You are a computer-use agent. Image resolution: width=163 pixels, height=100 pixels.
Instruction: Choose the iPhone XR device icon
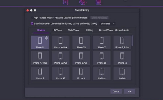coord(81,40)
